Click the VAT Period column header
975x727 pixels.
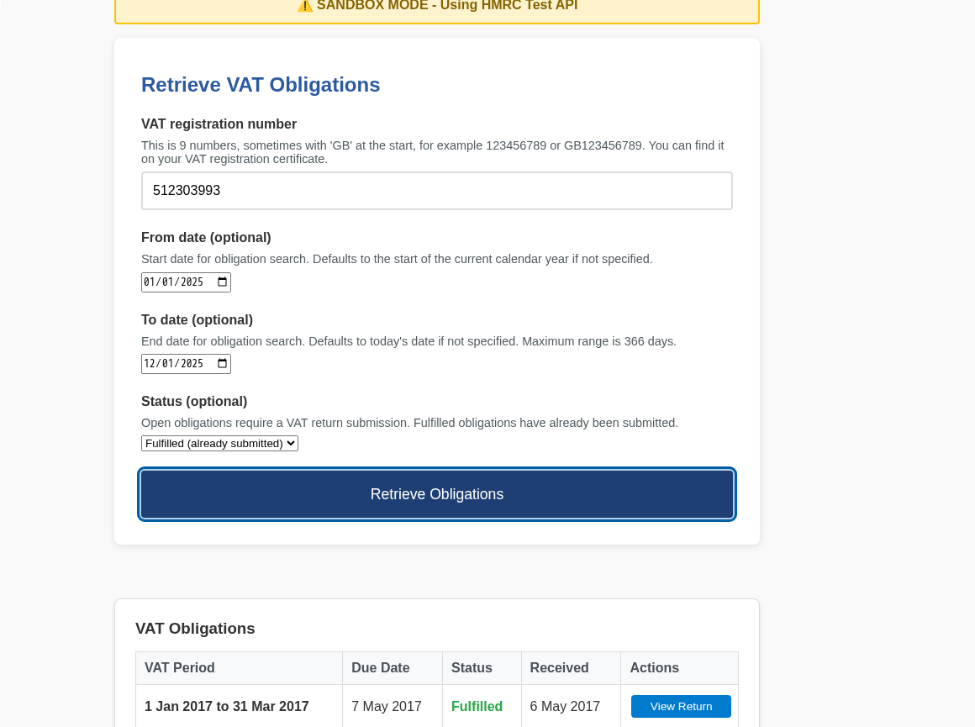pos(179,667)
